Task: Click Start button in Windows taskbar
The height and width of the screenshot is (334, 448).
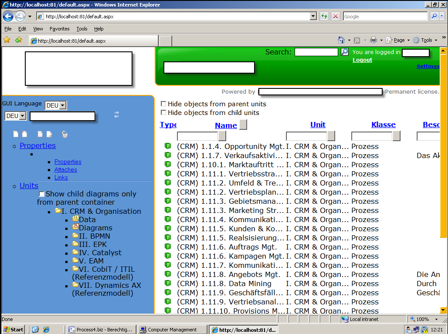Action: 13,330
